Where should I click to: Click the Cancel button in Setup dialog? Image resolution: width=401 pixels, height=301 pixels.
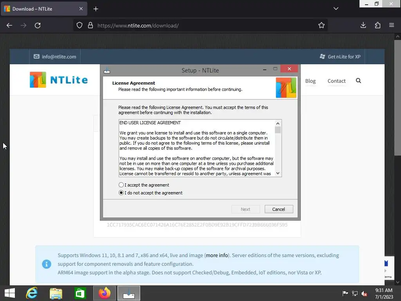coord(279,209)
